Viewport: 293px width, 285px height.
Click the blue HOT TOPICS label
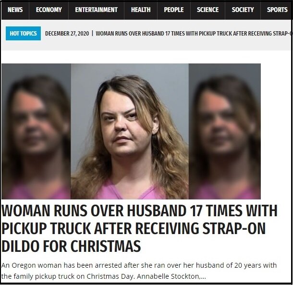point(23,34)
